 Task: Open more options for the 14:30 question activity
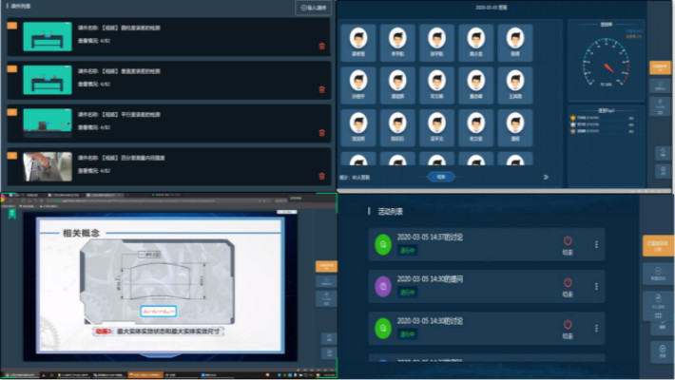coord(596,285)
